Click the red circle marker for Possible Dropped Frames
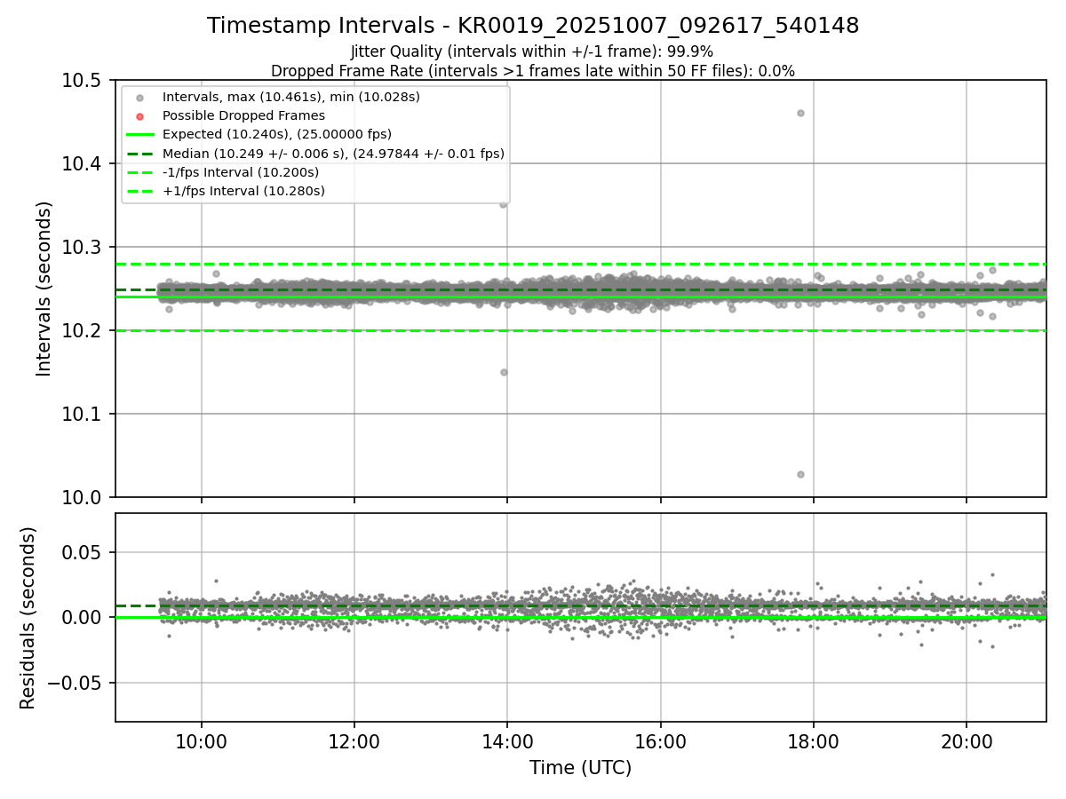 (139, 115)
